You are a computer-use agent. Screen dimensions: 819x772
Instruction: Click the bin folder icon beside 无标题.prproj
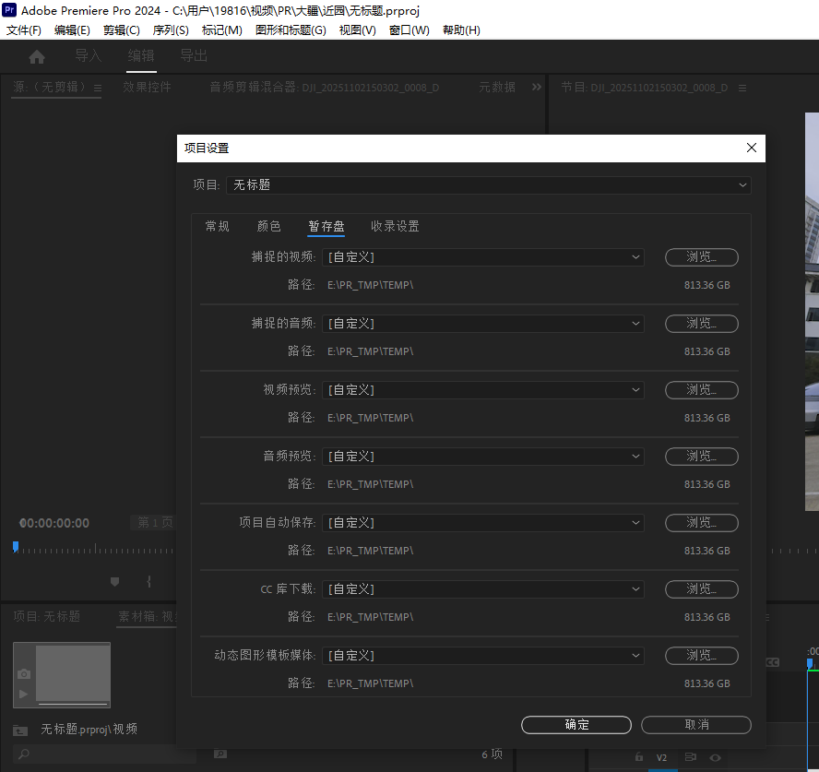[20, 730]
